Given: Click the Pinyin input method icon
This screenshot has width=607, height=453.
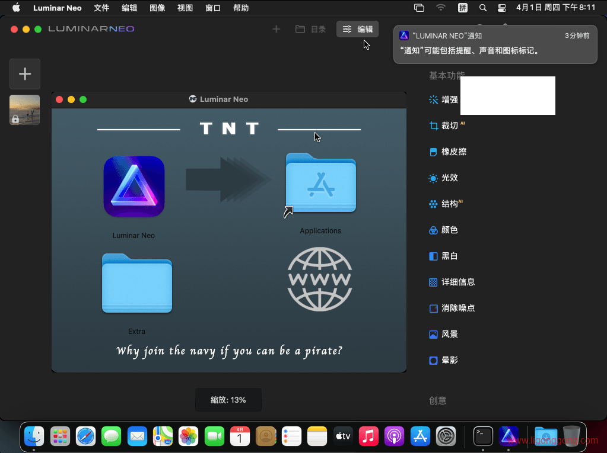Looking at the screenshot, I should click(463, 8).
